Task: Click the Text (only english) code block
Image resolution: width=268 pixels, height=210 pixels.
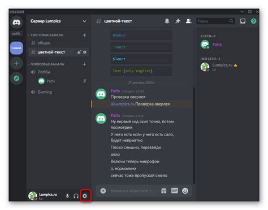Action: [141, 71]
